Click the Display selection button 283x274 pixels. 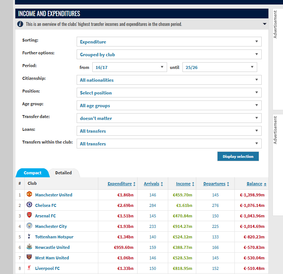[238, 156]
